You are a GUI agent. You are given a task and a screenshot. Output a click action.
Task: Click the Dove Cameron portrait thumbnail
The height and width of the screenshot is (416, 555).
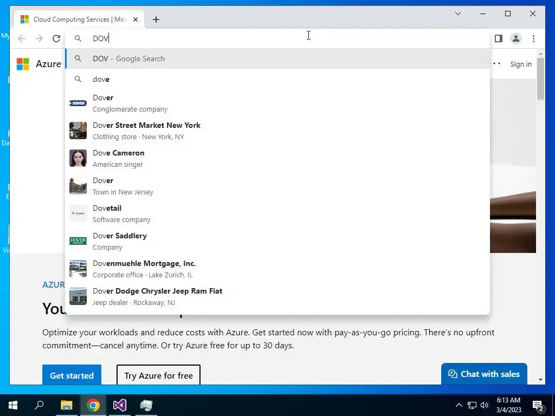pyautogui.click(x=78, y=158)
